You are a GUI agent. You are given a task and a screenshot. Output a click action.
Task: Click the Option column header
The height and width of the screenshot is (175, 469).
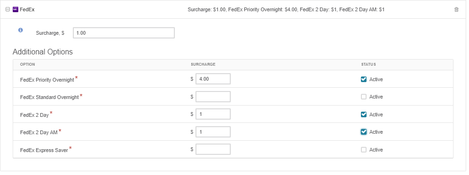click(28, 64)
